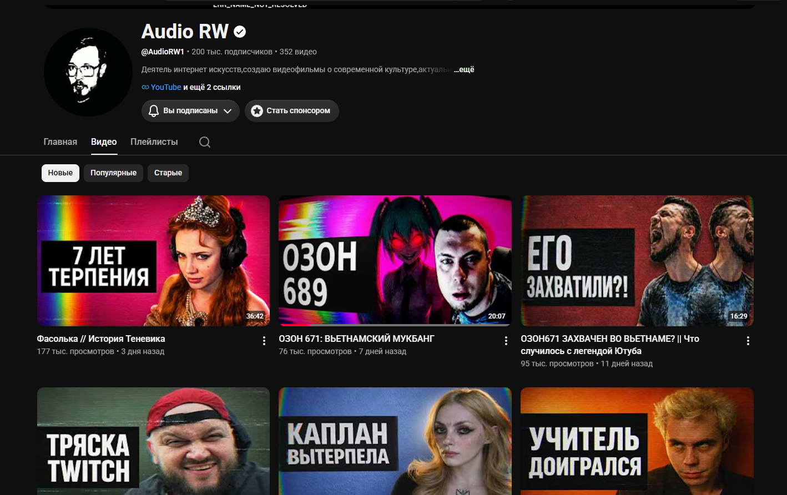Expand the Вы подписаны subscription dropdown

(x=190, y=111)
